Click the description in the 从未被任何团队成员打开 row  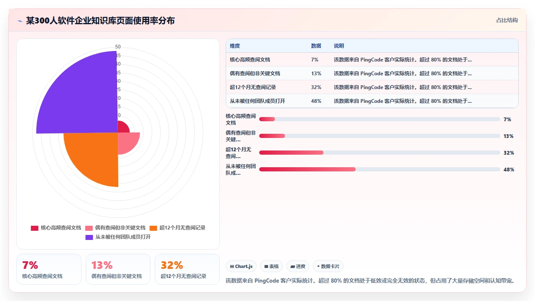point(403,101)
